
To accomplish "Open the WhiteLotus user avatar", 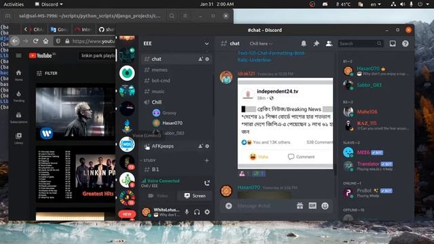I will click(146, 212).
